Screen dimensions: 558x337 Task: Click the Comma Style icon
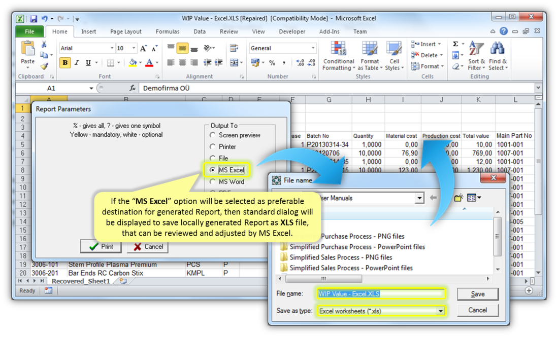click(x=284, y=63)
